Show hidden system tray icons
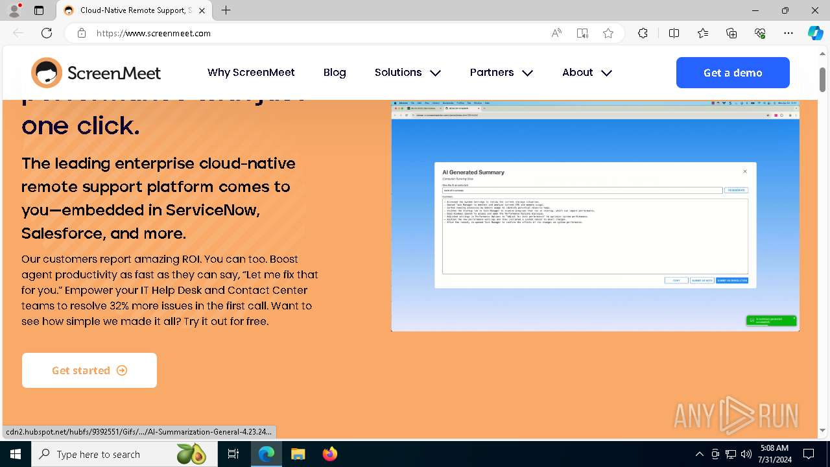The image size is (830, 467). 699,454
